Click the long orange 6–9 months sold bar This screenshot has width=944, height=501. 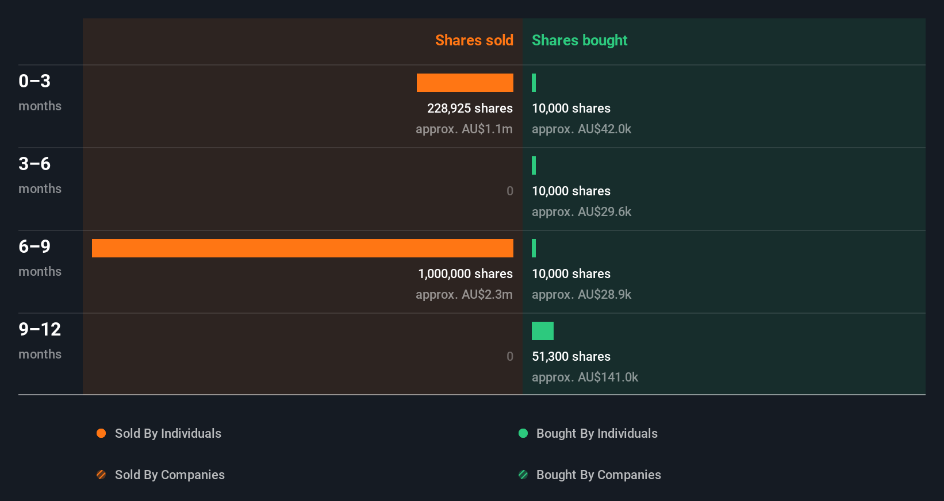302,248
